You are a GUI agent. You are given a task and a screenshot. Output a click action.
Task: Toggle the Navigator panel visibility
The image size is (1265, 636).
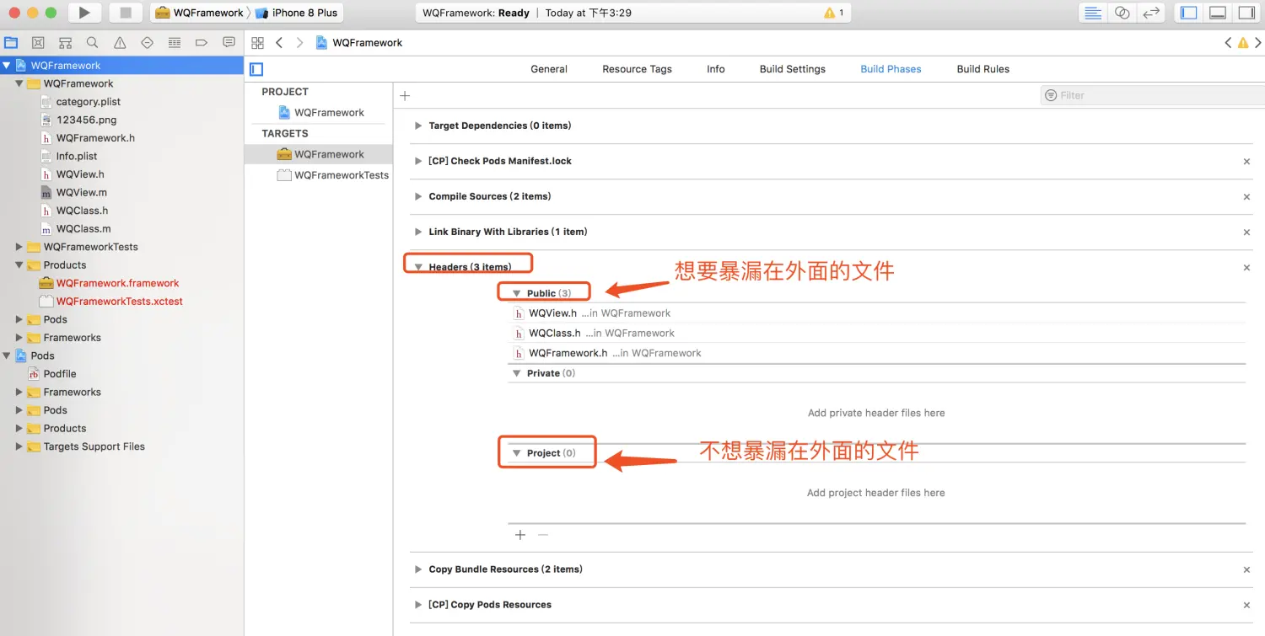click(x=1189, y=13)
